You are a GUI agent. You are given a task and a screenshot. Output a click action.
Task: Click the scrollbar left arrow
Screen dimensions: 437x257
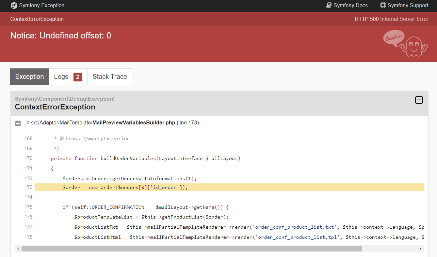click(18, 249)
